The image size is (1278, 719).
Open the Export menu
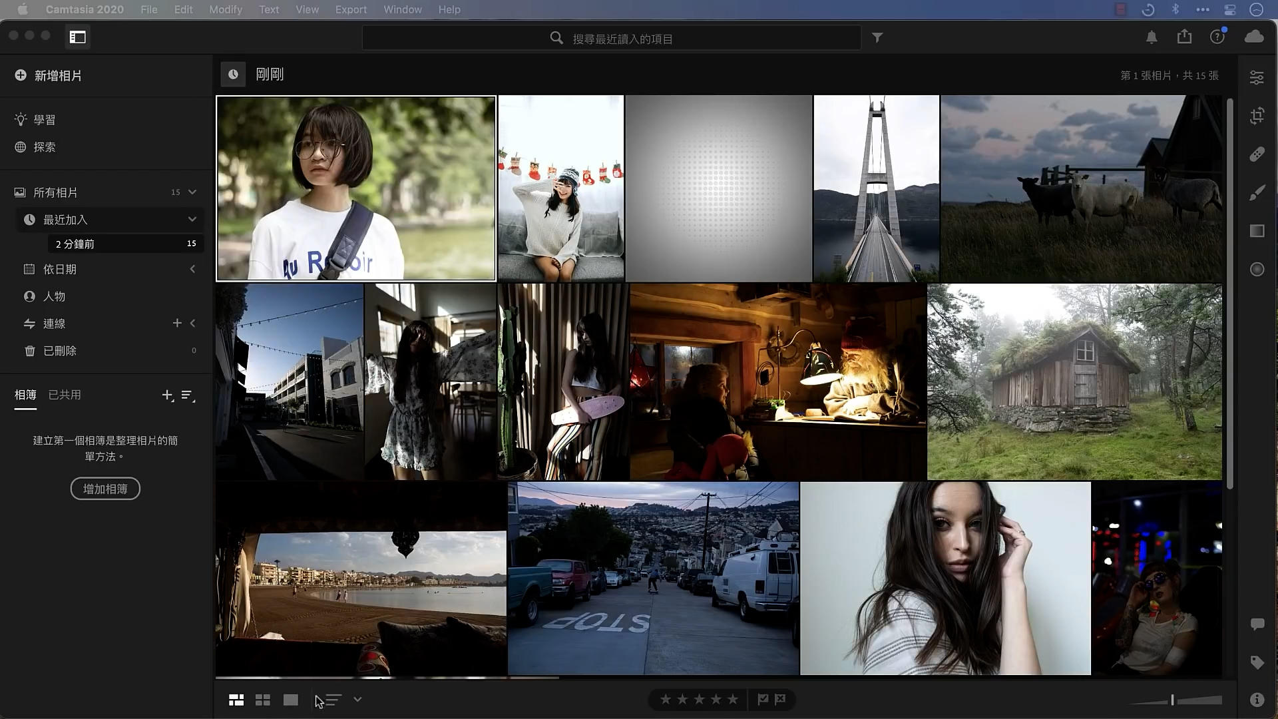coord(351,9)
